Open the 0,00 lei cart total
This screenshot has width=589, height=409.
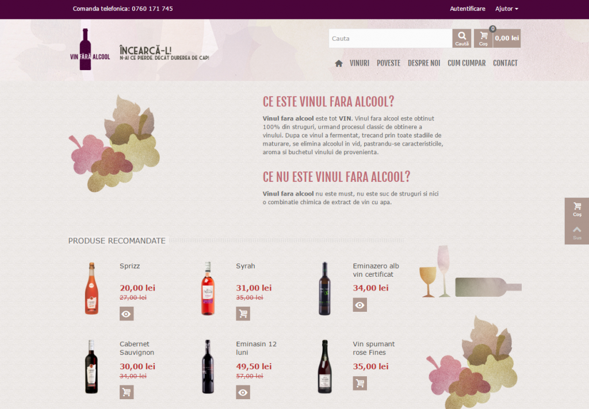(507, 39)
